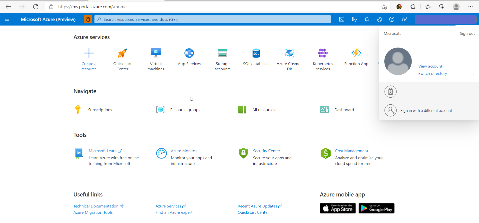This screenshot has height=223, width=479.
Task: Reload the page with browser refresh button
Action: point(36,7)
